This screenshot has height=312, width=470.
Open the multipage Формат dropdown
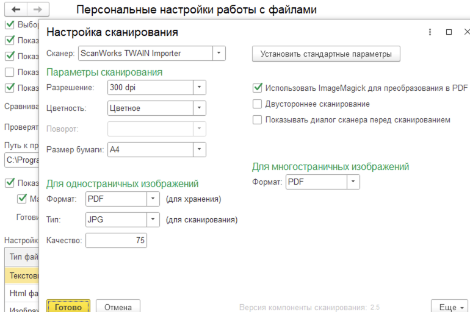click(x=353, y=182)
